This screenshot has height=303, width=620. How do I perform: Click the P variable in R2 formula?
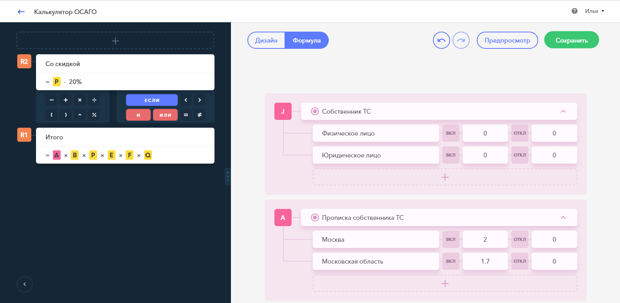57,82
